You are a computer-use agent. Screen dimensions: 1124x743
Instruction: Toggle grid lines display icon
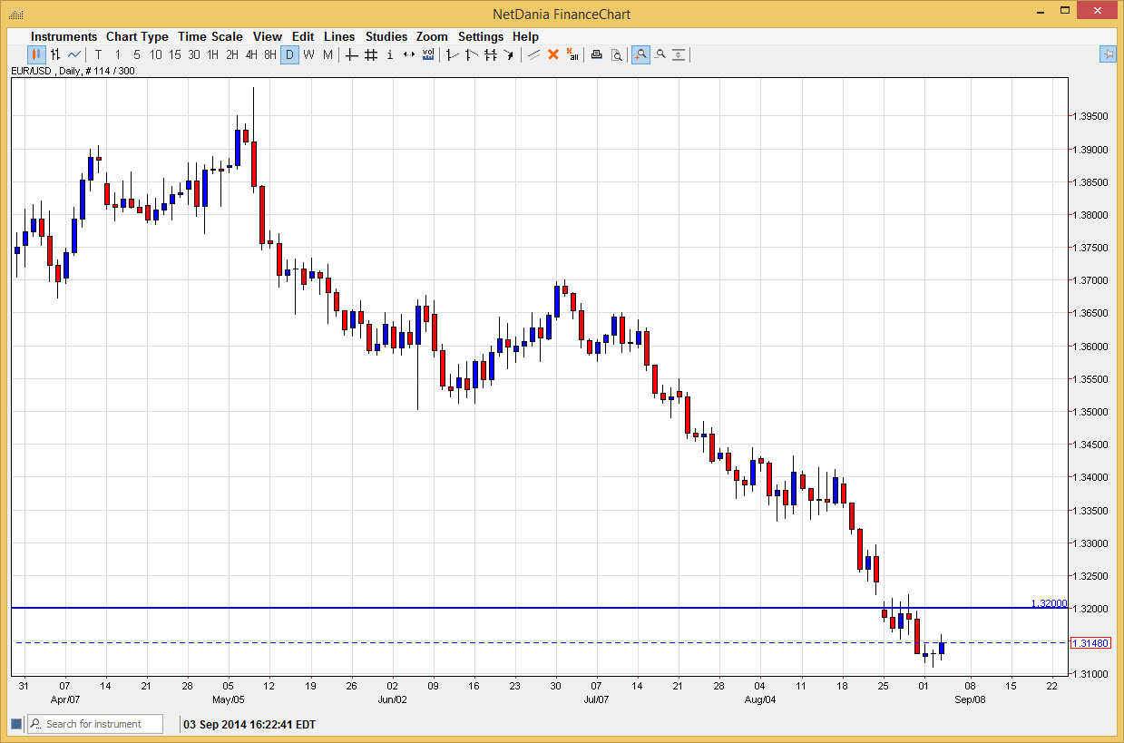(369, 54)
